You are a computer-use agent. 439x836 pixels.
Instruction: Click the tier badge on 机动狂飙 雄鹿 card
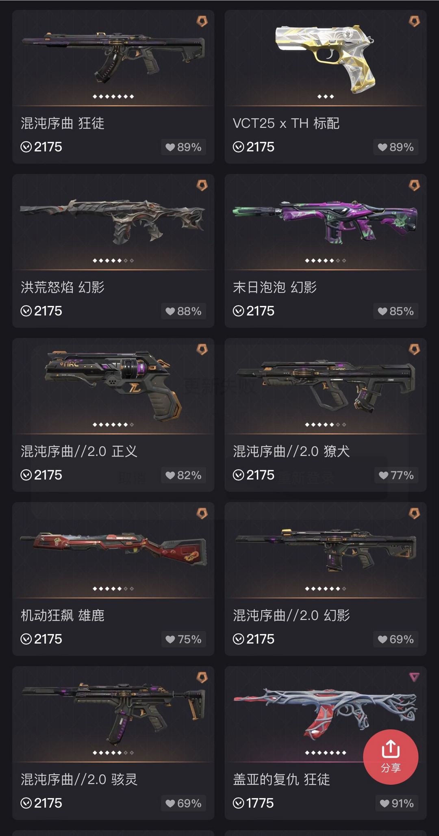[x=202, y=513]
